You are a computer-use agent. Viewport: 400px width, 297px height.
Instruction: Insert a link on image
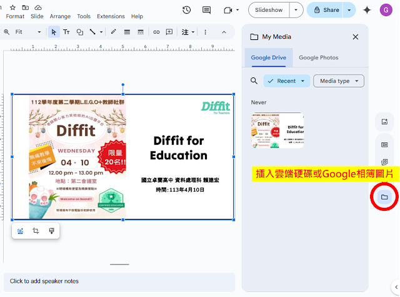point(156,32)
